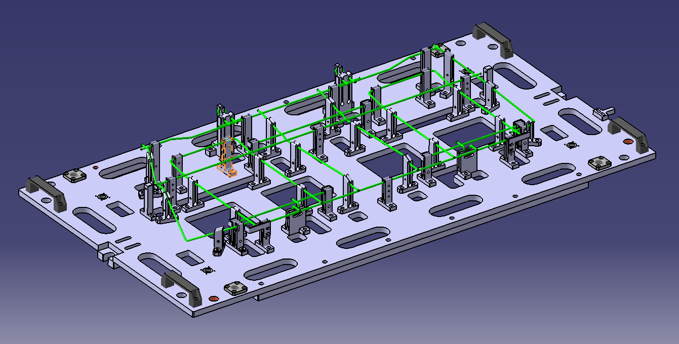This screenshot has height=344, width=679.
Task: Click the square mounting pad near the right handle
Action: point(601,163)
